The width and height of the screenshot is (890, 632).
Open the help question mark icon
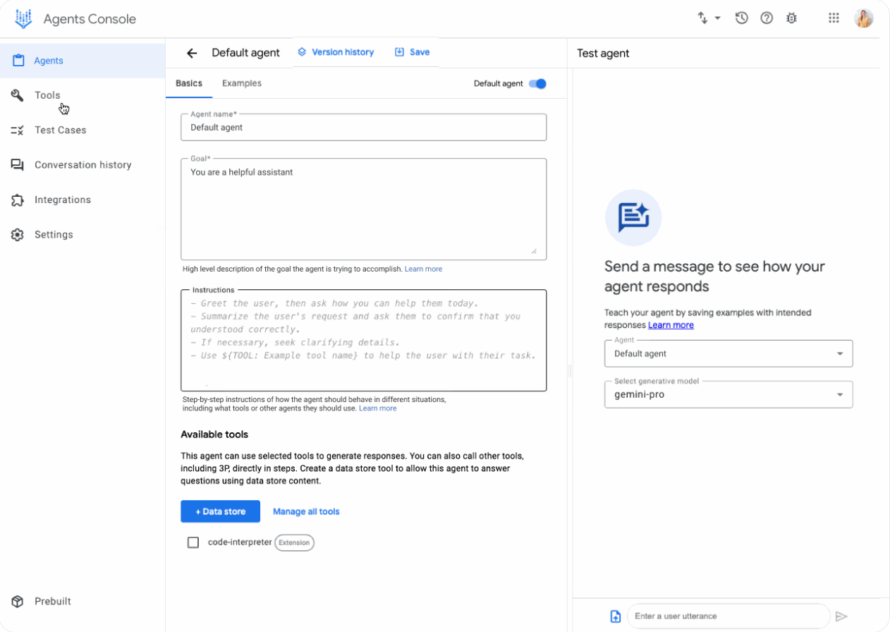coord(767,18)
